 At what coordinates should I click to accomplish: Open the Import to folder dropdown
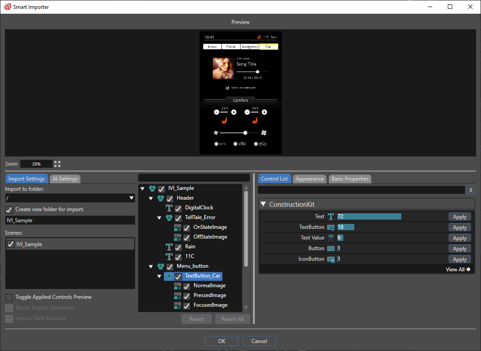click(131, 198)
